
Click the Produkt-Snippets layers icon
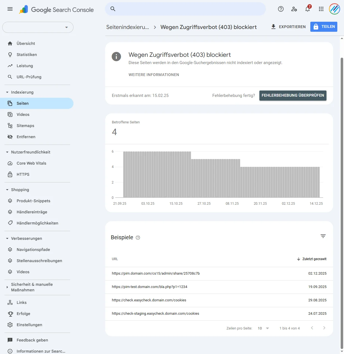pos(10,201)
